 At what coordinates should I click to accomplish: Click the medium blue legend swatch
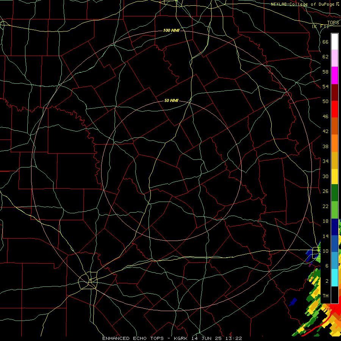(x=335, y=244)
